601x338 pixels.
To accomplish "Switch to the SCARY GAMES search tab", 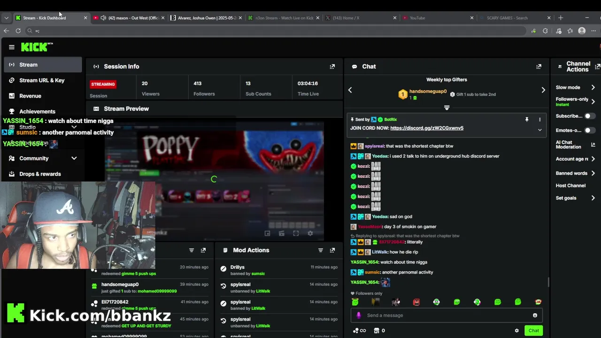I will pos(514,18).
